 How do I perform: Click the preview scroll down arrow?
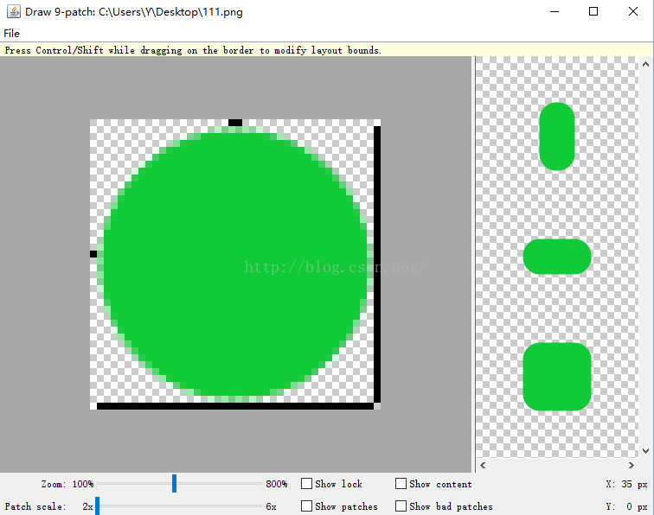click(x=645, y=451)
